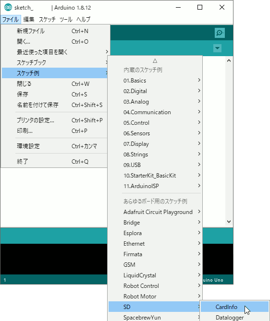
Task: Maximize the Arduino window
Action: (x=200, y=8)
